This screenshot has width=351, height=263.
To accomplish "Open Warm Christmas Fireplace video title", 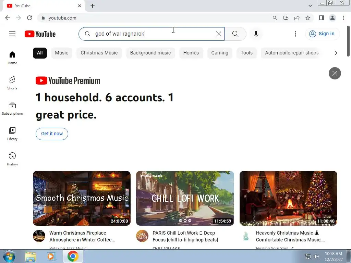I will pos(82,236).
